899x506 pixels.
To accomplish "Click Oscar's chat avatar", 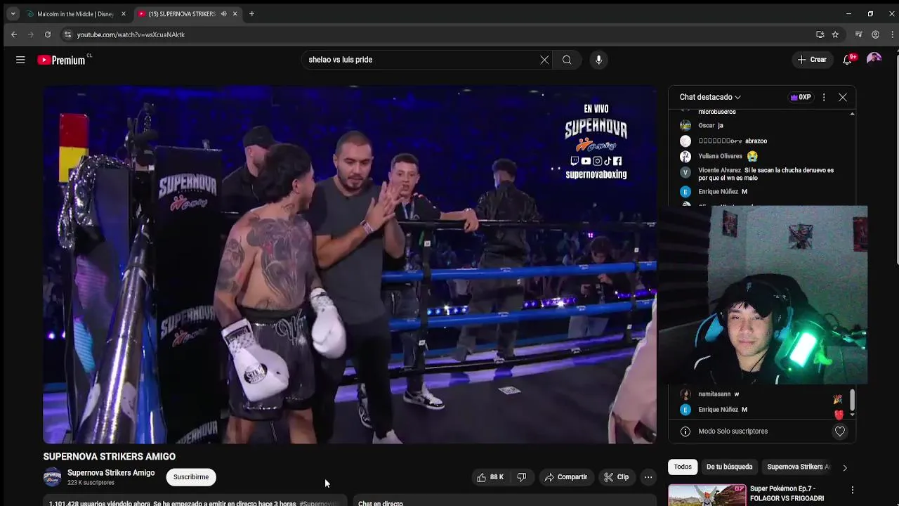I will pos(685,126).
